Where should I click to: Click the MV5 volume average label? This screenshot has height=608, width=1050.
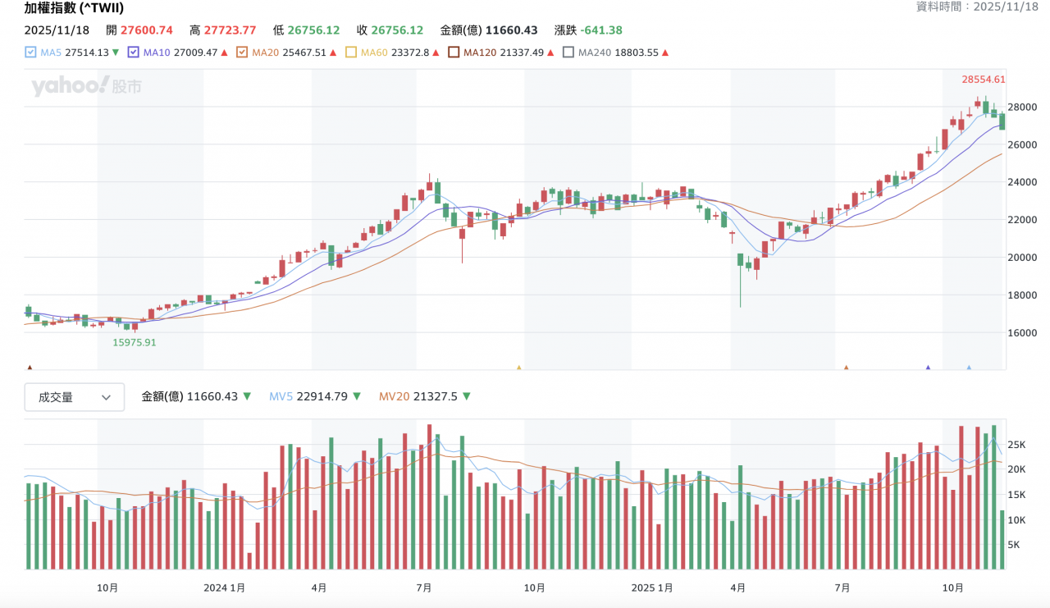tap(281, 396)
